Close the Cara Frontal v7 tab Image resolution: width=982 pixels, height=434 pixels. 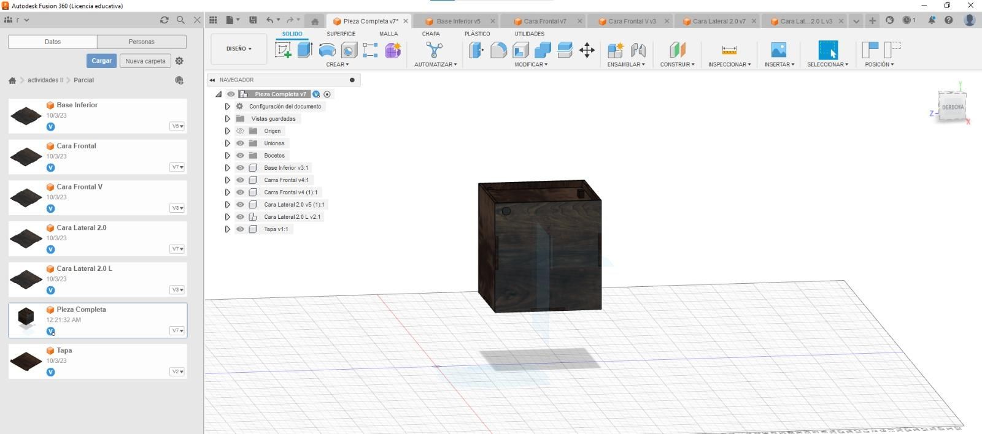pyautogui.click(x=579, y=21)
